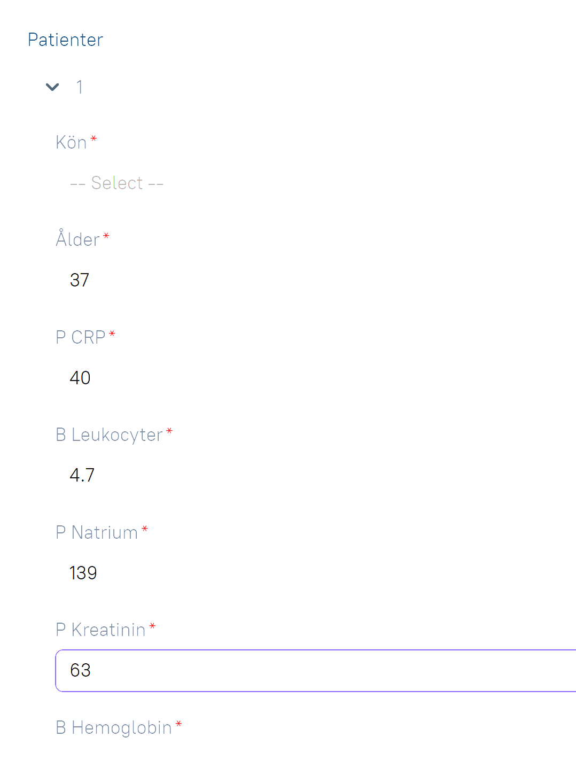Click the P CRP label
Screen dimensions: 576x768
81,337
